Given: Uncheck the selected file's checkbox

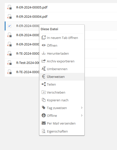Looking at the screenshot, I should pos(9,26).
